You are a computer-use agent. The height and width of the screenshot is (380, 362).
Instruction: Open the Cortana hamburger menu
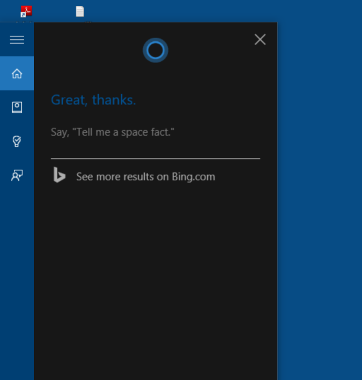click(17, 40)
